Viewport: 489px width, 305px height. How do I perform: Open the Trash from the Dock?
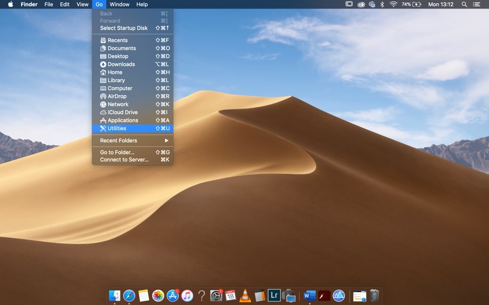[x=374, y=295]
